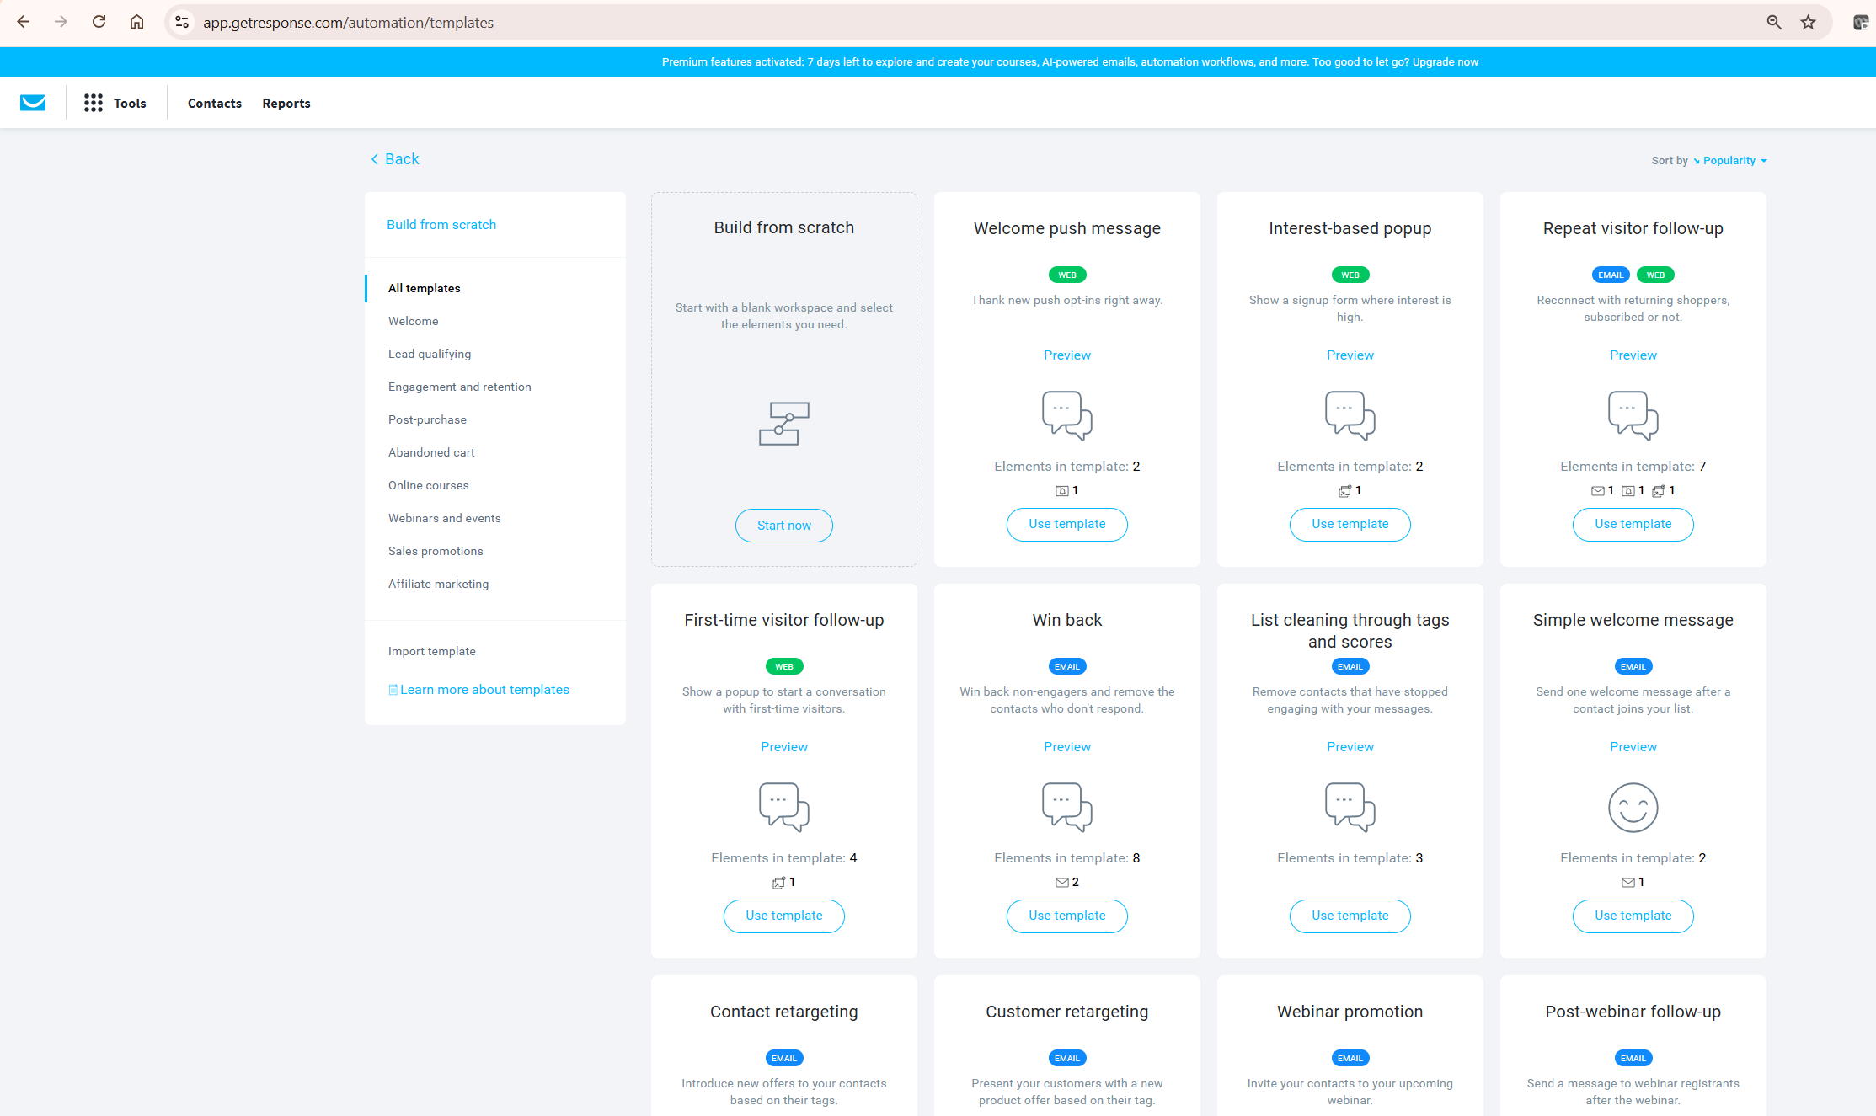The height and width of the screenshot is (1116, 1876).
Task: Click the smiley icon on Simple welcome message
Action: pos(1633,807)
